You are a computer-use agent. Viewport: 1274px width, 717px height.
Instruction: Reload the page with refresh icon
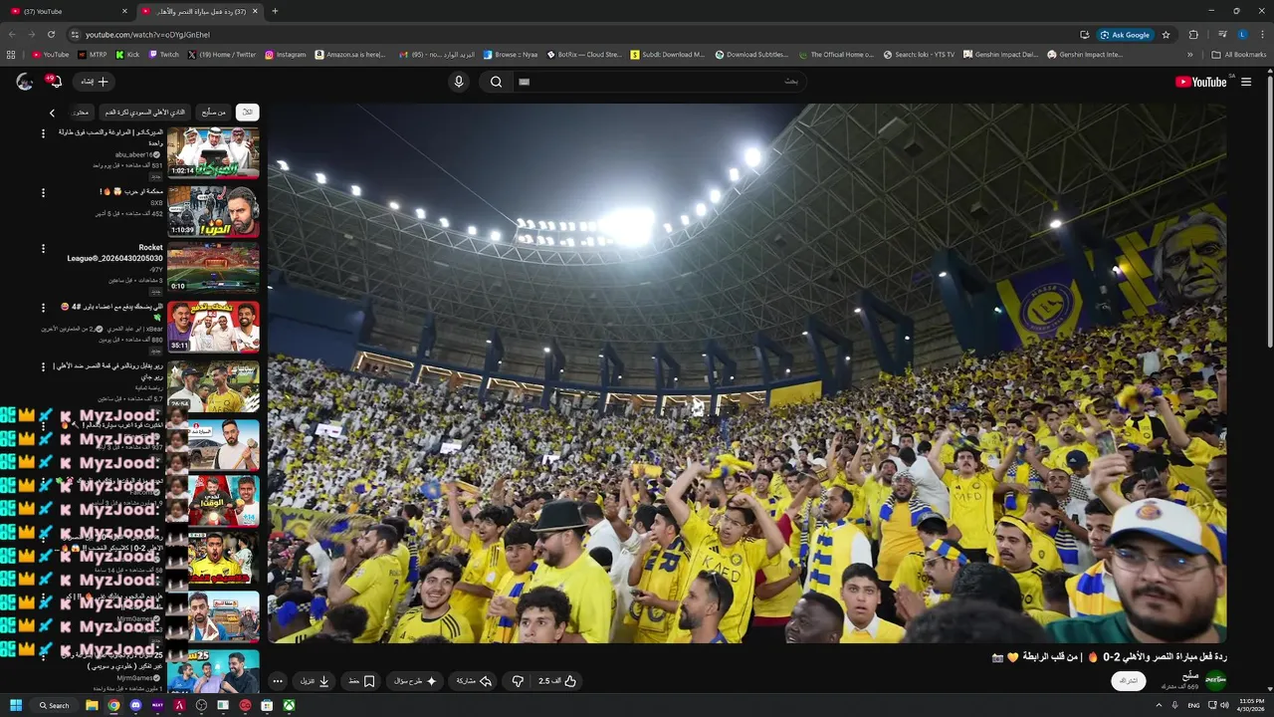click(51, 34)
